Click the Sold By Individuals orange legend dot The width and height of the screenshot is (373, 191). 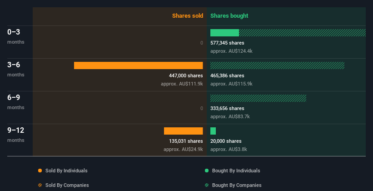coord(40,171)
